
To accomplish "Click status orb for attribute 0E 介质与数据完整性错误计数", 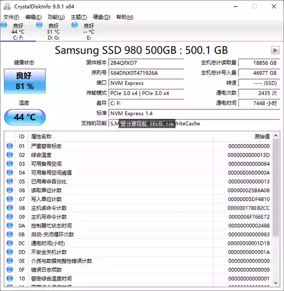I will 10,261.
